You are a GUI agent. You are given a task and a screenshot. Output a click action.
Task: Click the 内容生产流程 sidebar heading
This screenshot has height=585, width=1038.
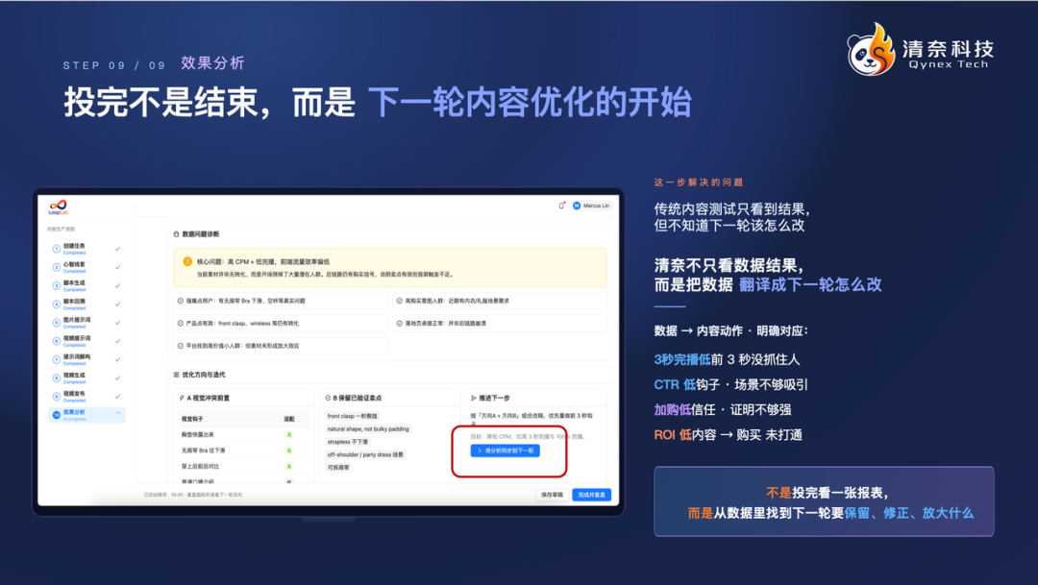pyautogui.click(x=61, y=229)
